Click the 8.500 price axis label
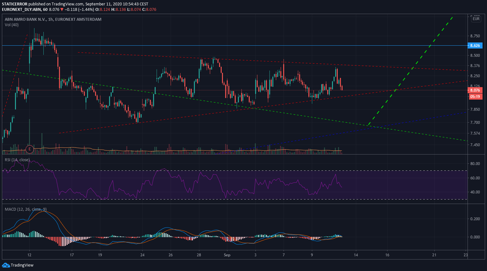The image size is (487, 271). pos(475,56)
